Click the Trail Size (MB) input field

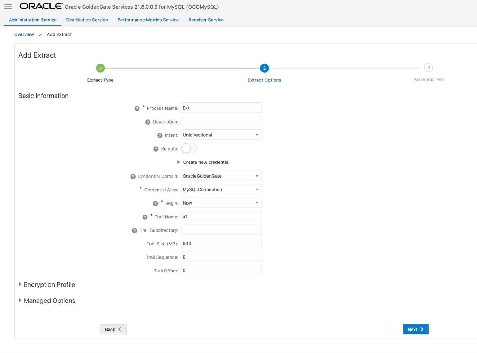click(221, 244)
